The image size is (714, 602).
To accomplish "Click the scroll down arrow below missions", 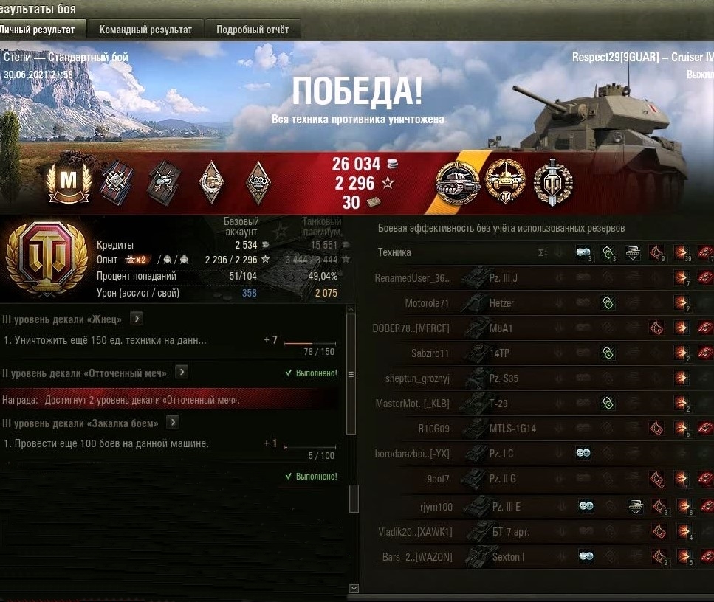I will (x=354, y=588).
